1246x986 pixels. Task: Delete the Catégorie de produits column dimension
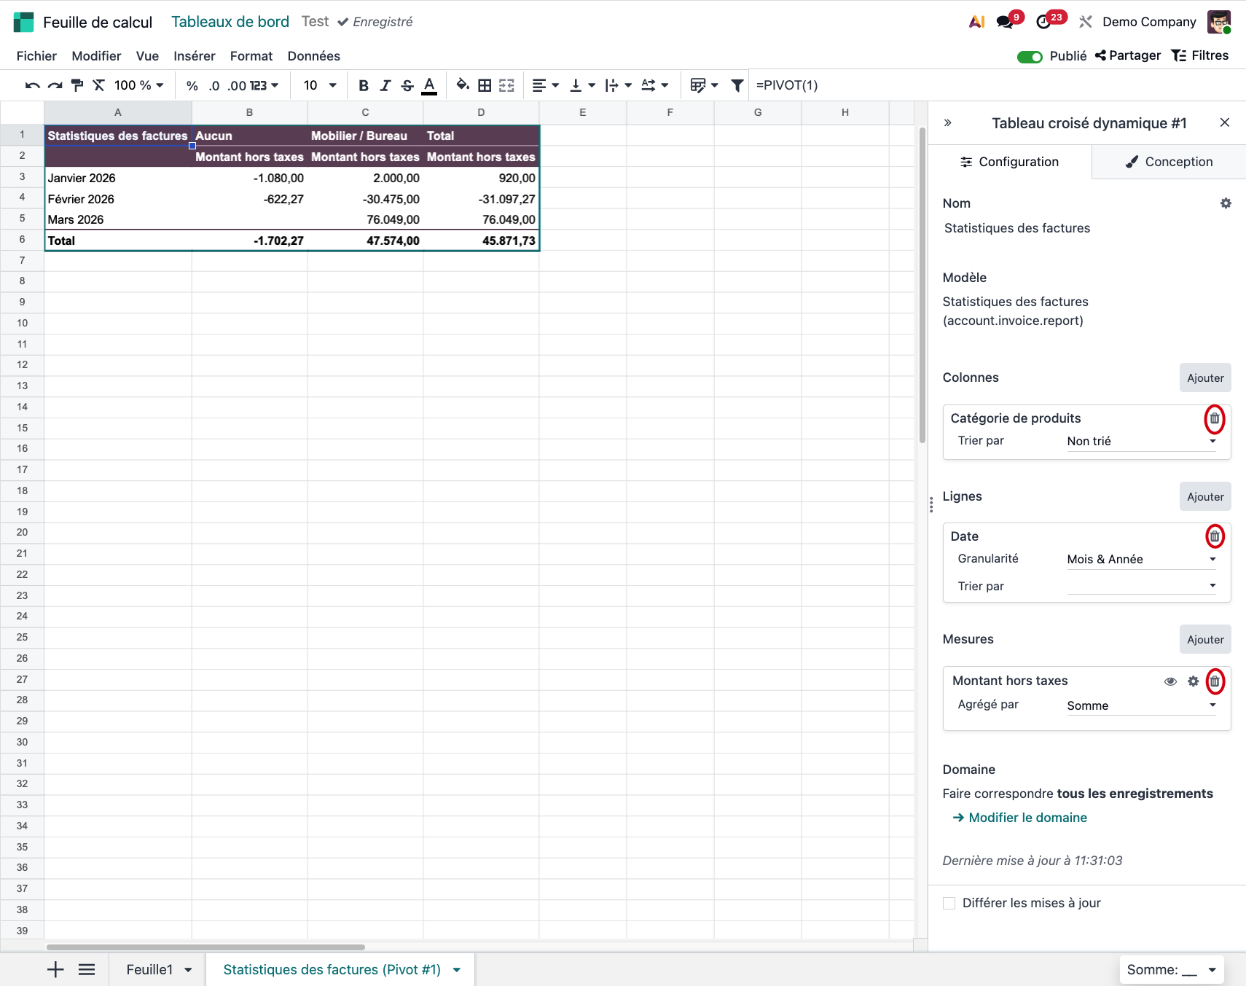pyautogui.click(x=1214, y=419)
